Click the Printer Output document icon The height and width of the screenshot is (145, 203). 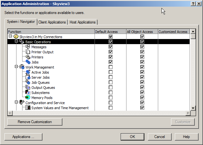click(x=28, y=52)
